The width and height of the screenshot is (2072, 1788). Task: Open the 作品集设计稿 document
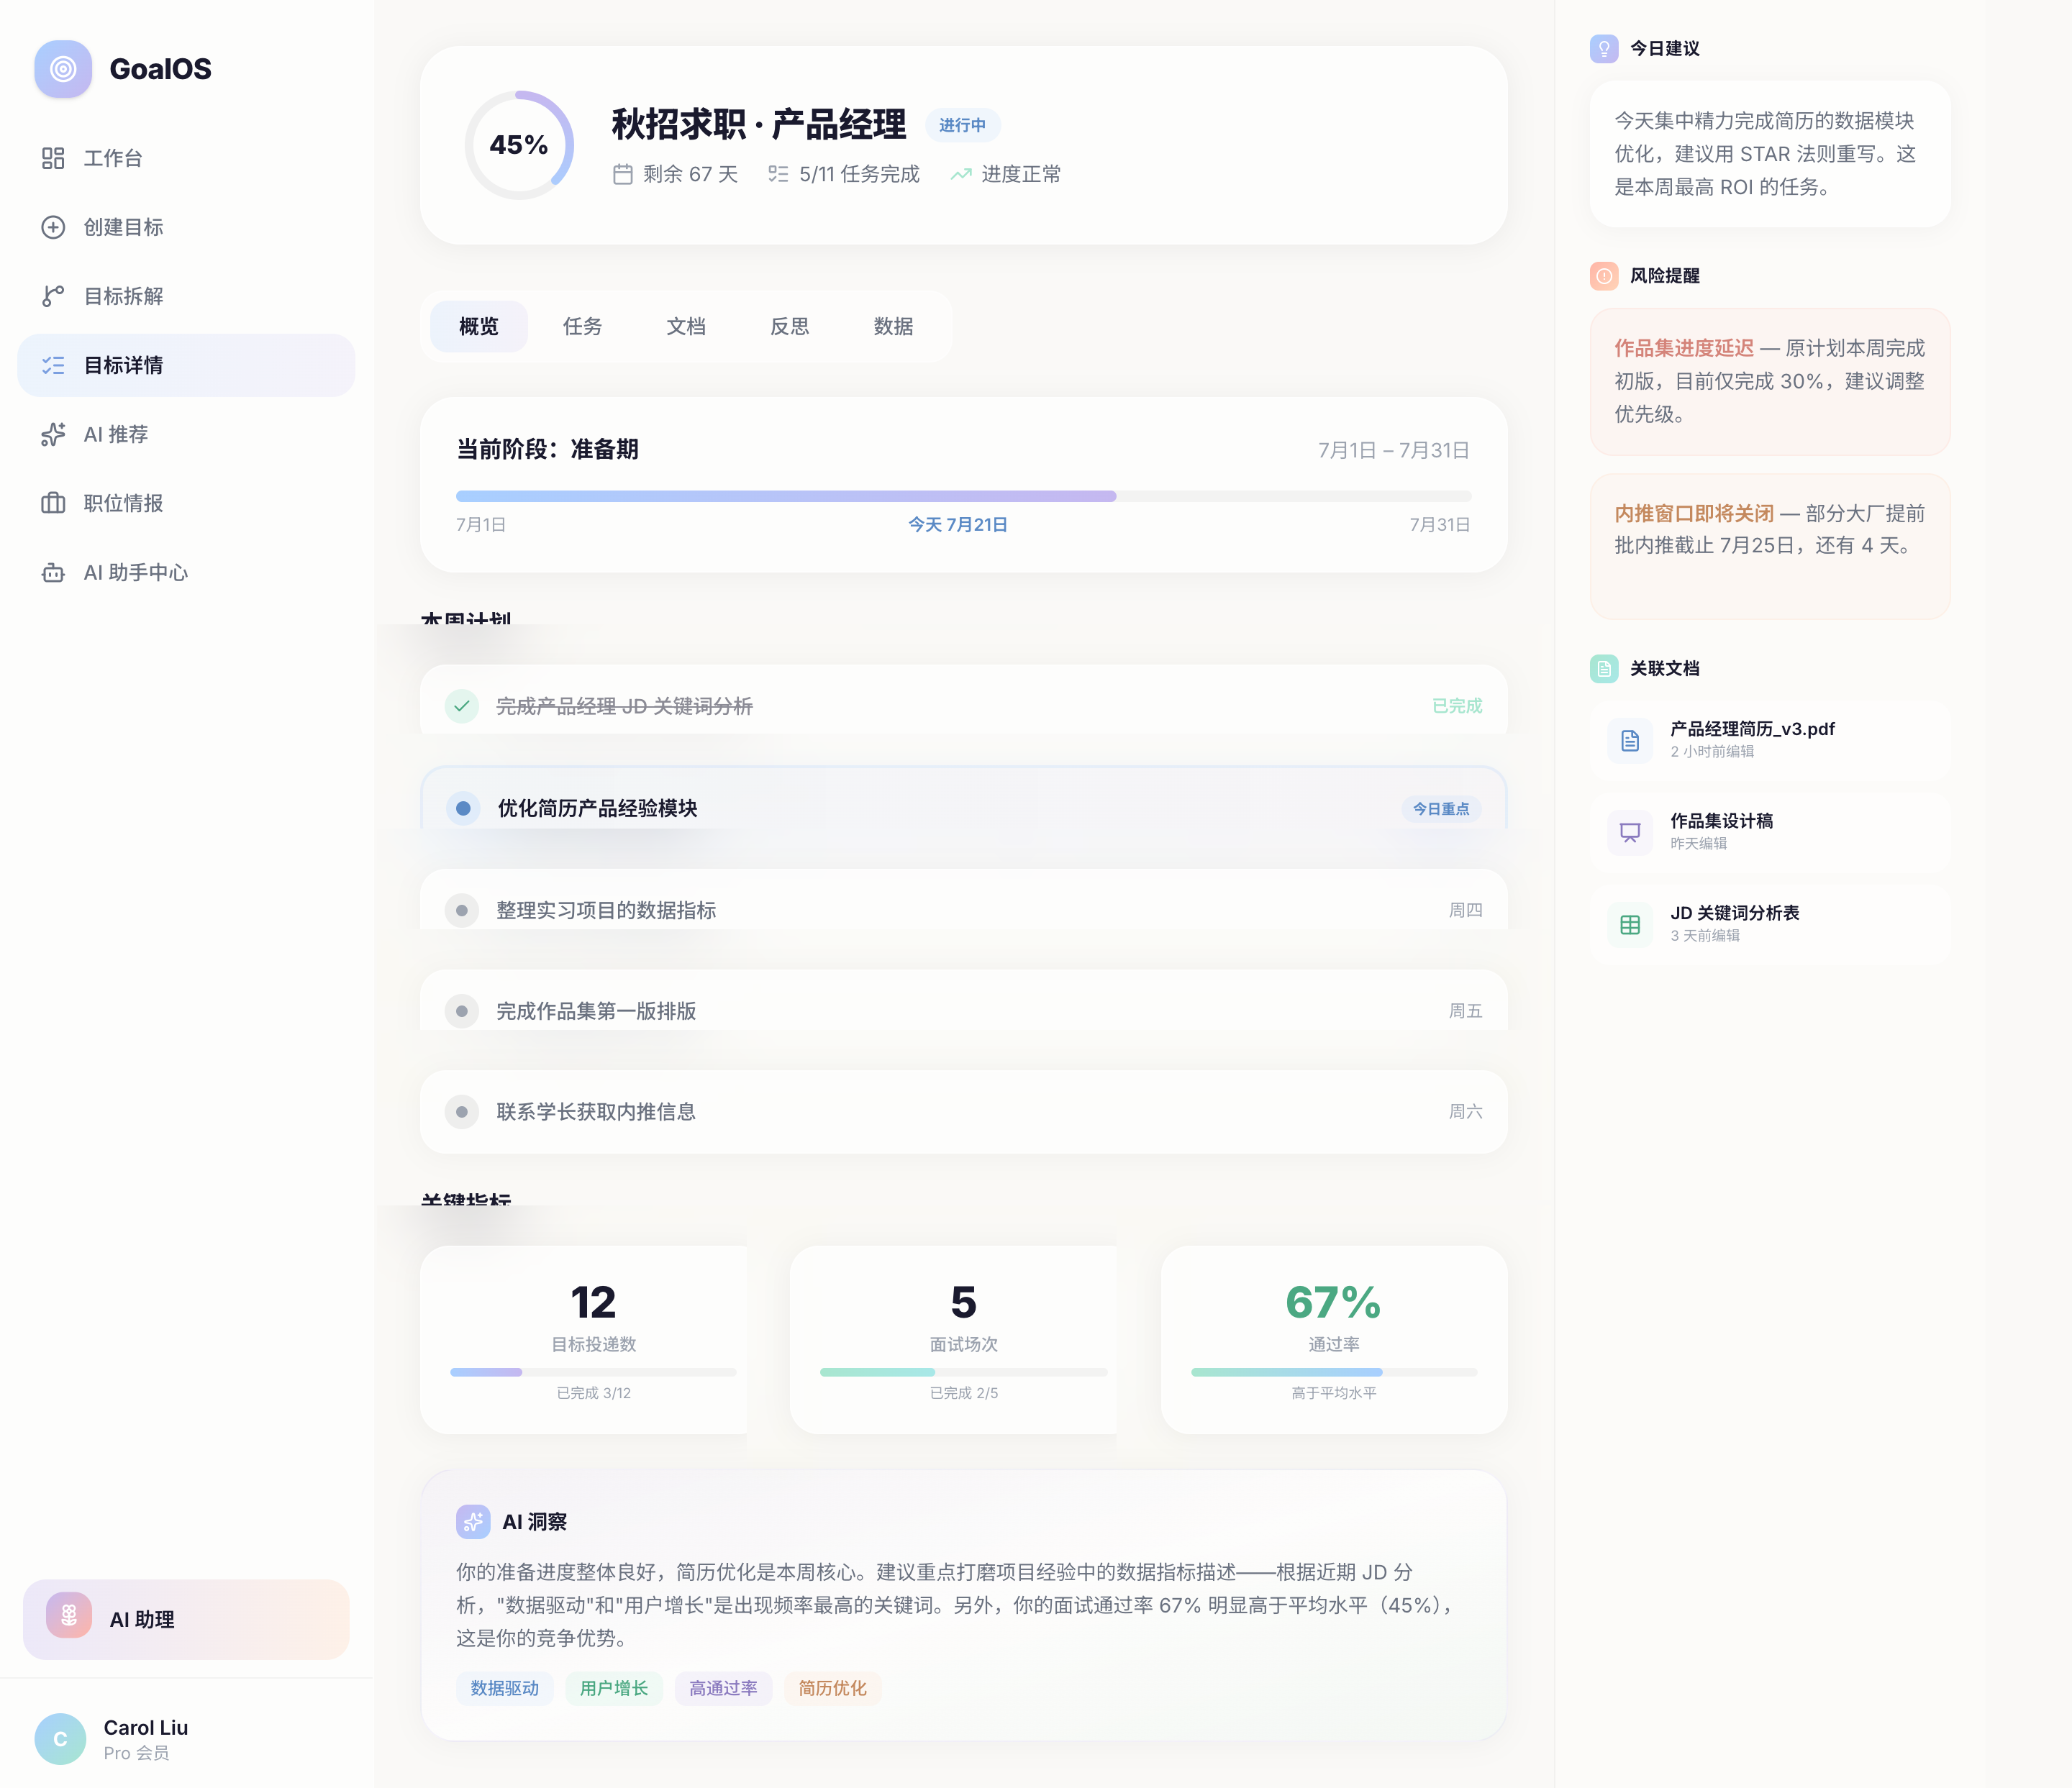click(1770, 831)
